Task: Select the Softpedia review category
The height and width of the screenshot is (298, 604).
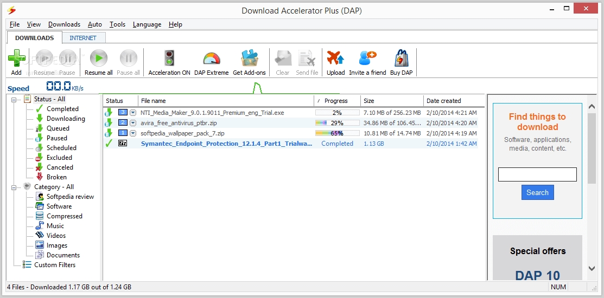Action: [70, 197]
